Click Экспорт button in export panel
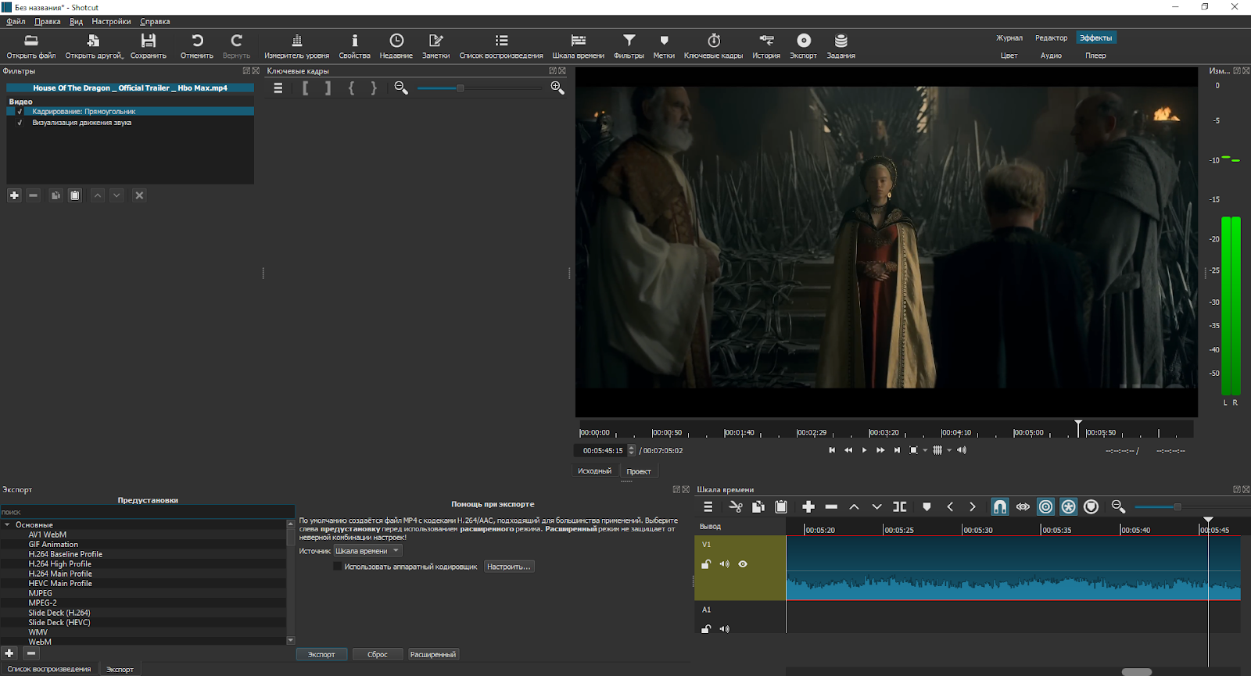 tap(321, 655)
